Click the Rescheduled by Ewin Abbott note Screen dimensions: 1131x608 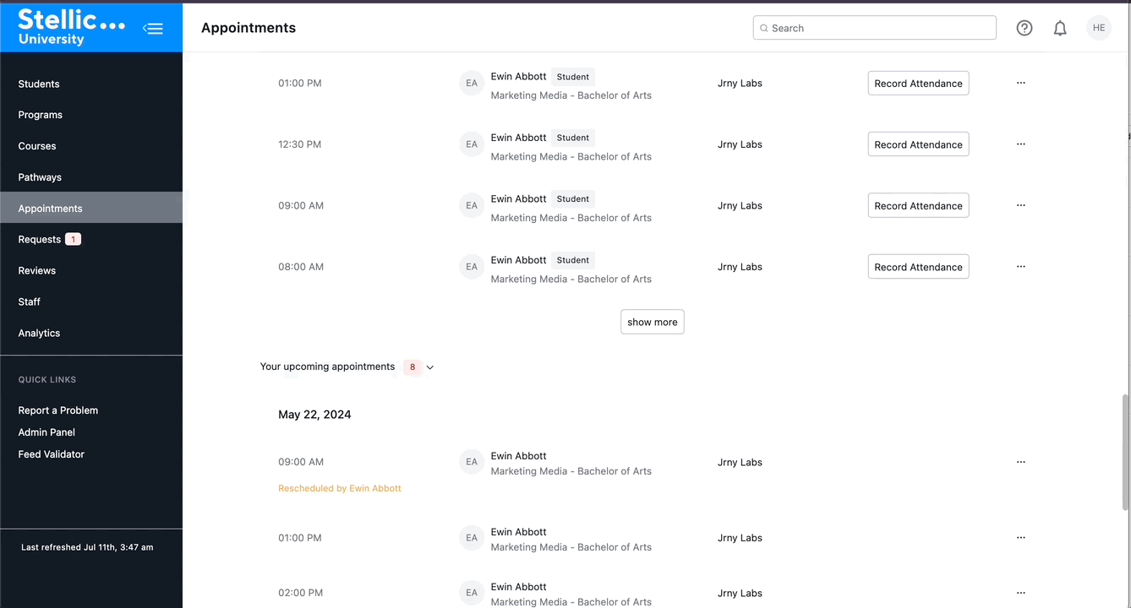pyautogui.click(x=340, y=488)
